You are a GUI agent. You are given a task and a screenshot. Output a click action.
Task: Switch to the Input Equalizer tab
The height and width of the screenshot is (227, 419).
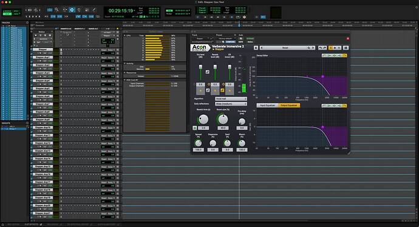pyautogui.click(x=267, y=106)
